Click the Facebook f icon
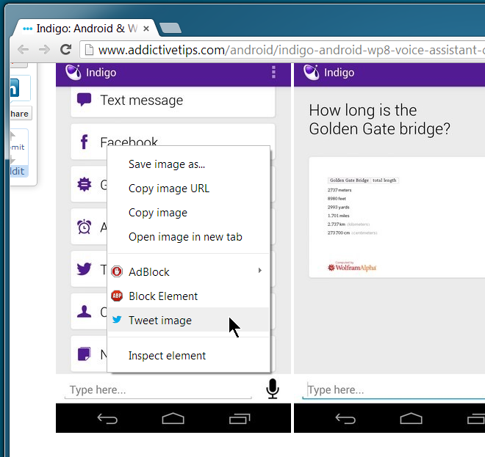 pos(84,142)
